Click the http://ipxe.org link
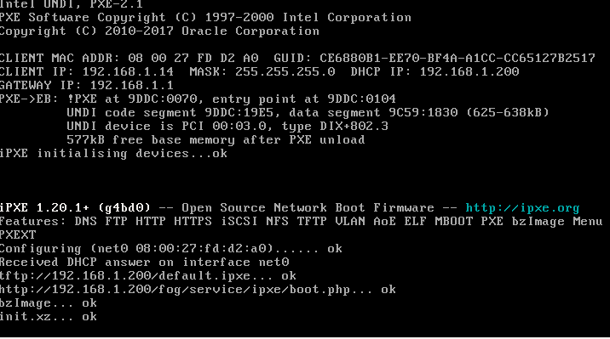The image size is (610, 339). click(x=522, y=208)
